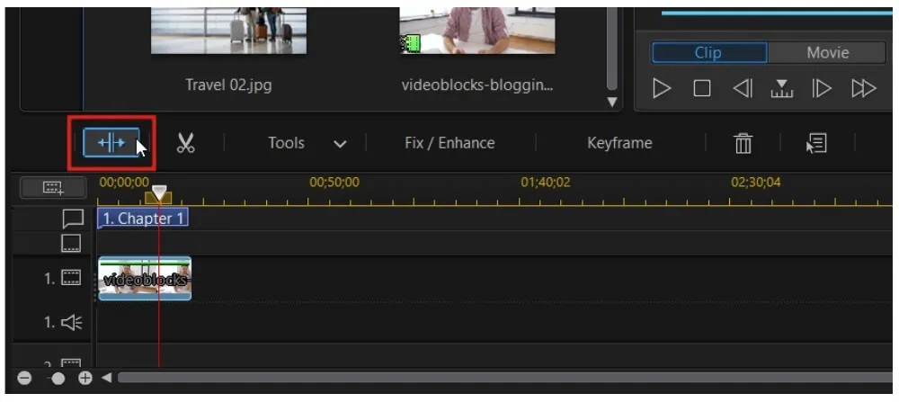Click the media library vertical scrollbar

pos(611,49)
